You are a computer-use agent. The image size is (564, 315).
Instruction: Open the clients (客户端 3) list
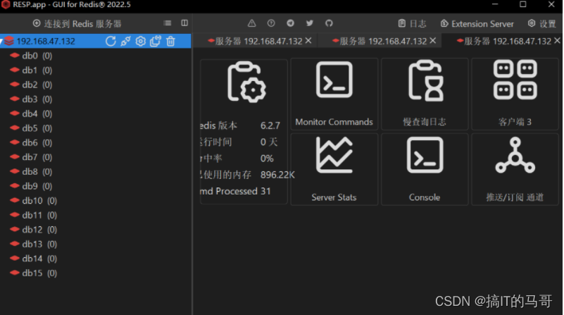pos(515,94)
